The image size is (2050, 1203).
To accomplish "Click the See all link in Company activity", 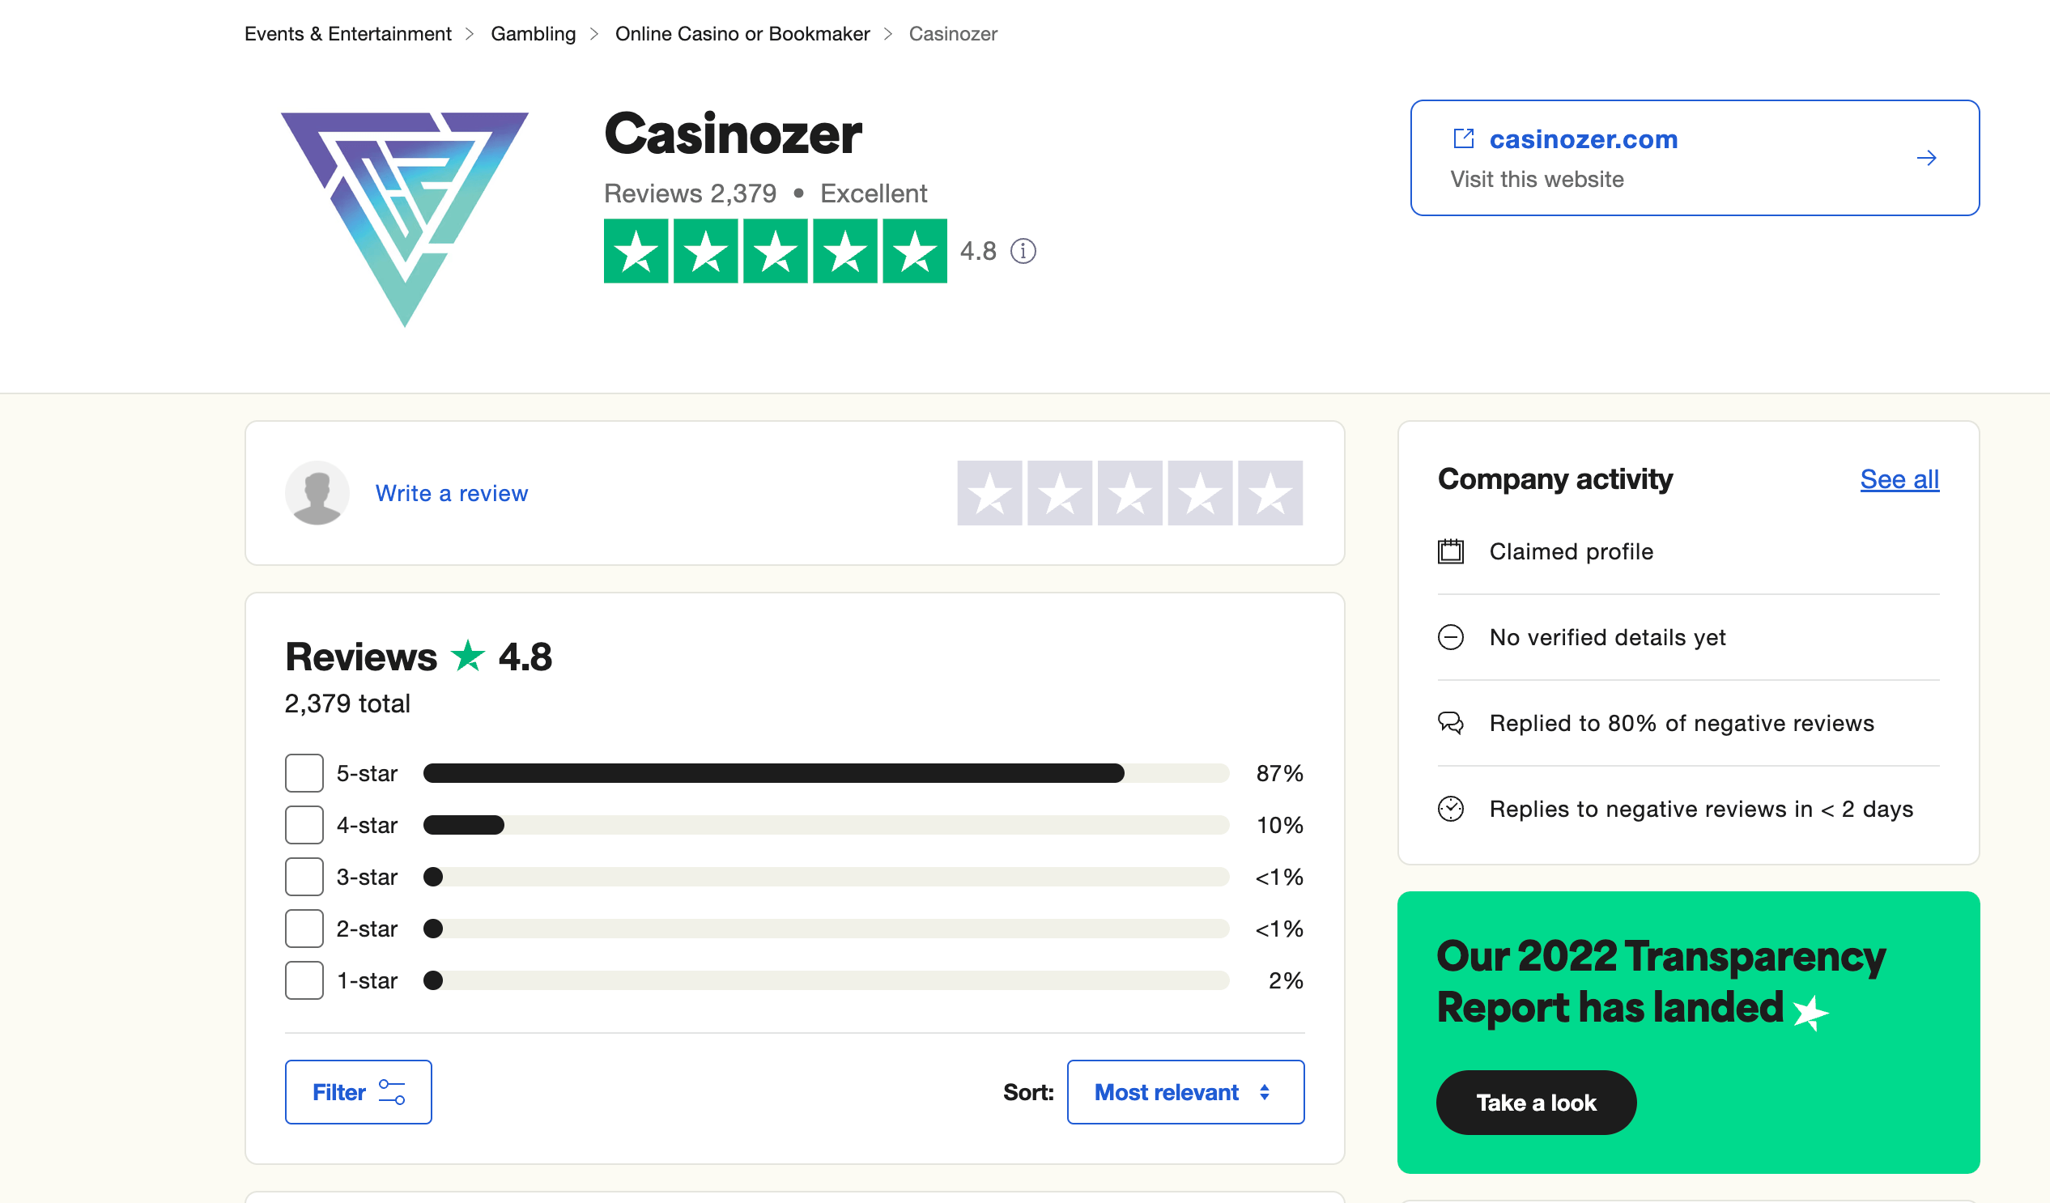I will pyautogui.click(x=1899, y=479).
